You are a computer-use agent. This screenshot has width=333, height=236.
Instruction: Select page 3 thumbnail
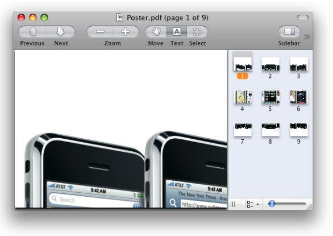299,64
